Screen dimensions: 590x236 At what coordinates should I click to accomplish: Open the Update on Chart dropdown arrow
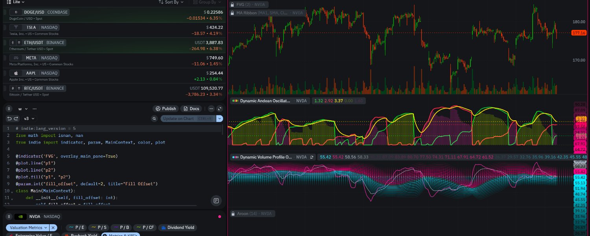[x=219, y=118]
